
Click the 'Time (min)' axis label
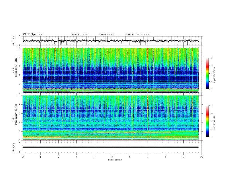click(115, 160)
